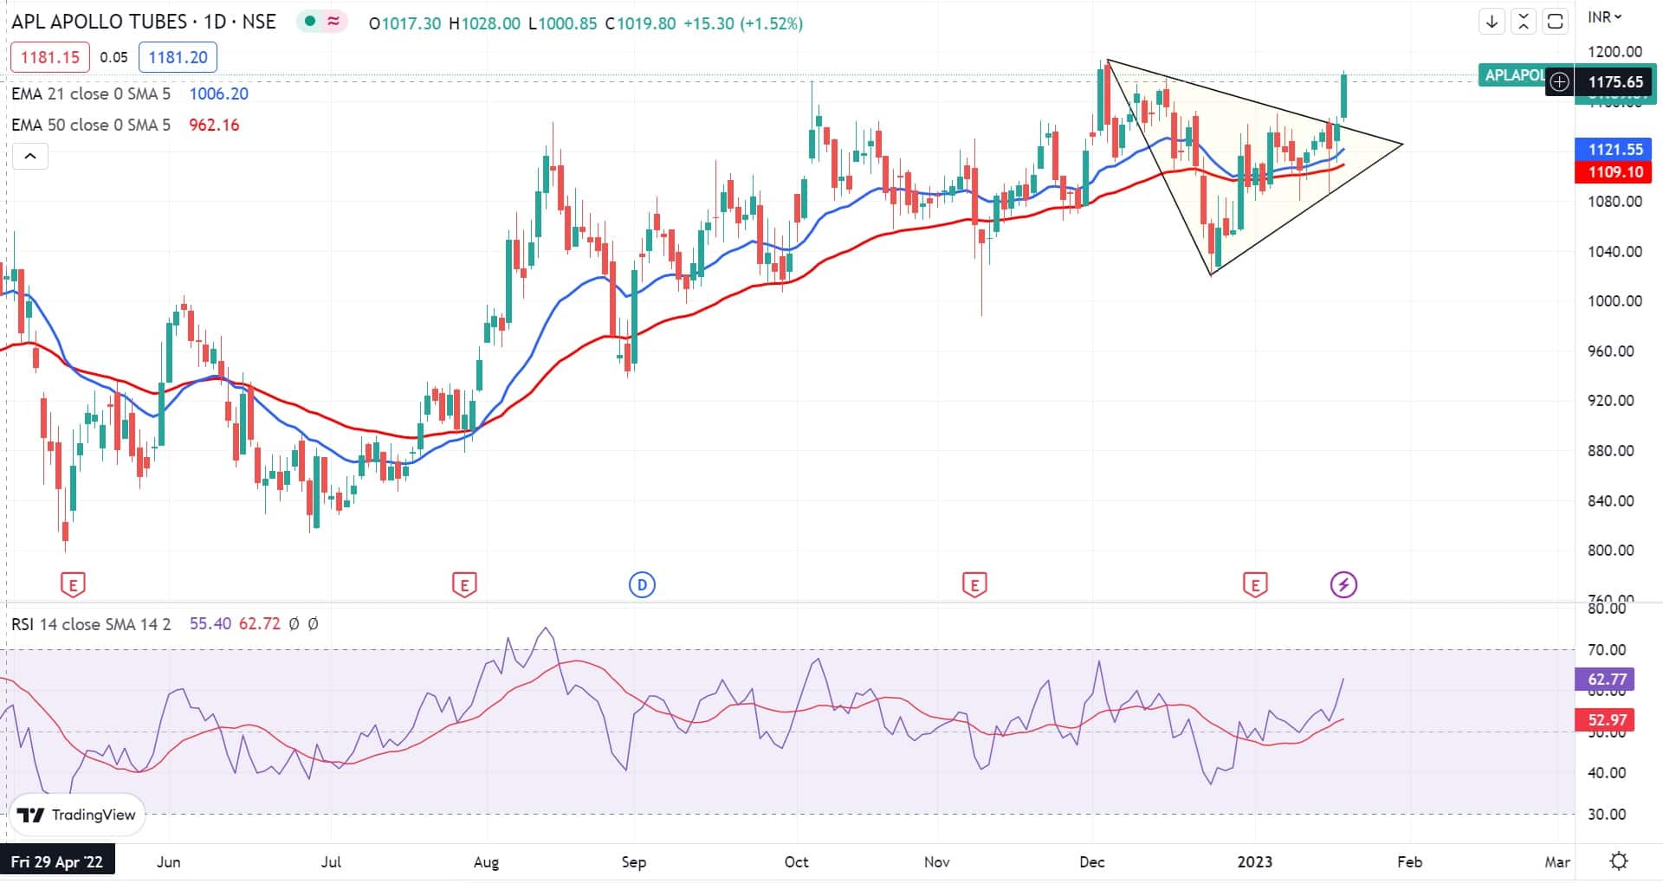Screen dimensions: 1663x883
Task: Click the purple 62.77 RSI value label
Action: [x=1605, y=680]
